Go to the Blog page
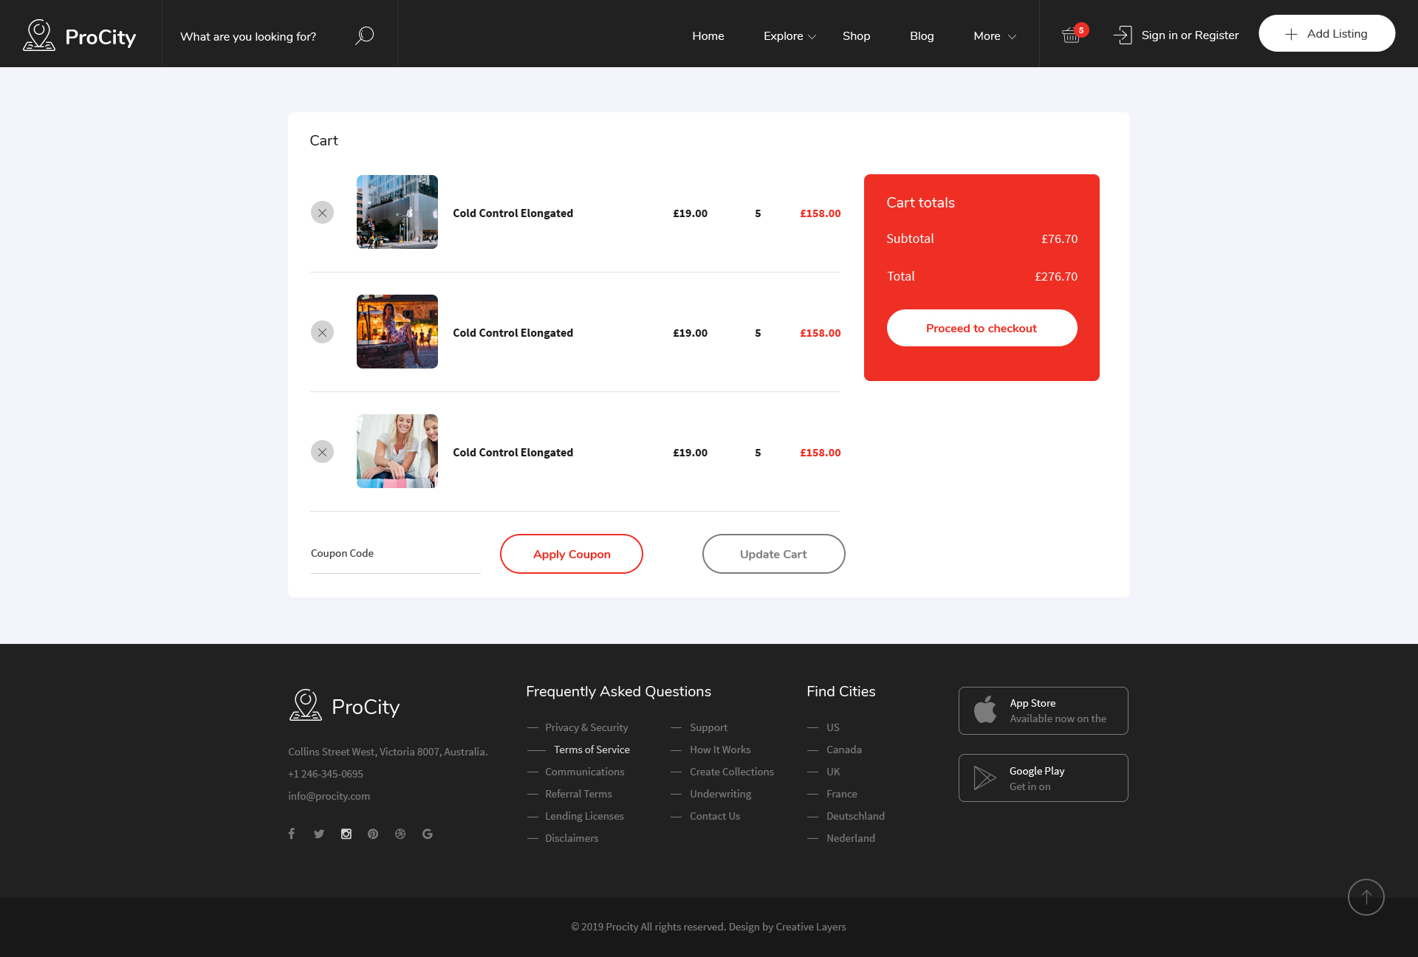1418x957 pixels. pyautogui.click(x=921, y=36)
